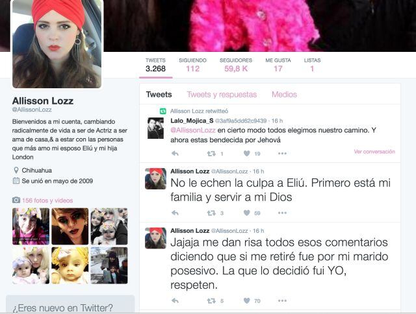Image resolution: width=416 pixels, height=314 pixels.
Task: Click Allisson Lozz's profile picture
Action: 57,44
